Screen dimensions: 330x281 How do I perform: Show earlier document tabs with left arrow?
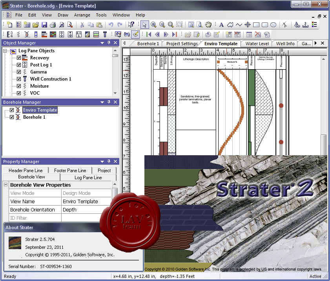(x=124, y=43)
